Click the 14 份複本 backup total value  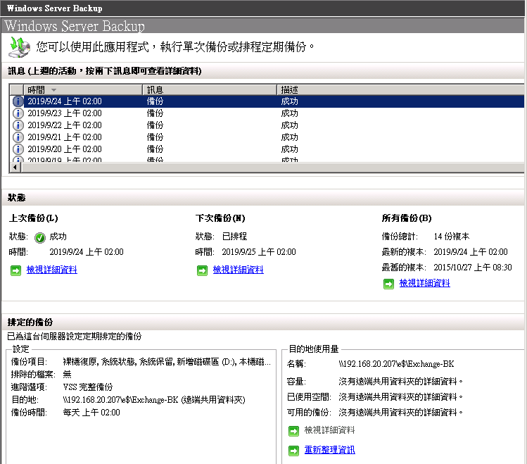tap(452, 237)
